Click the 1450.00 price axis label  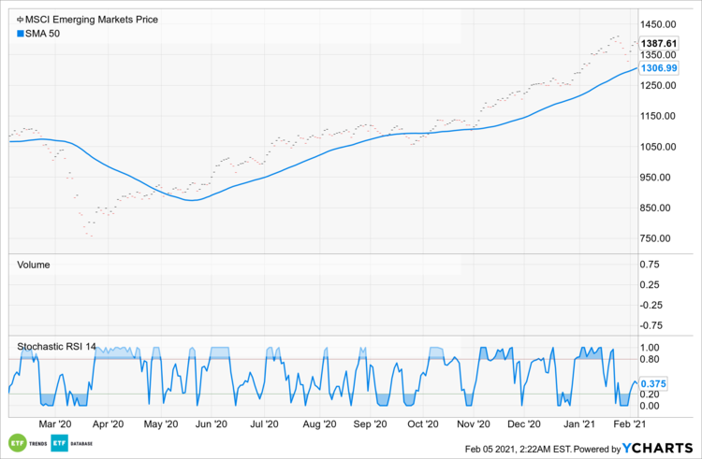pyautogui.click(x=660, y=24)
